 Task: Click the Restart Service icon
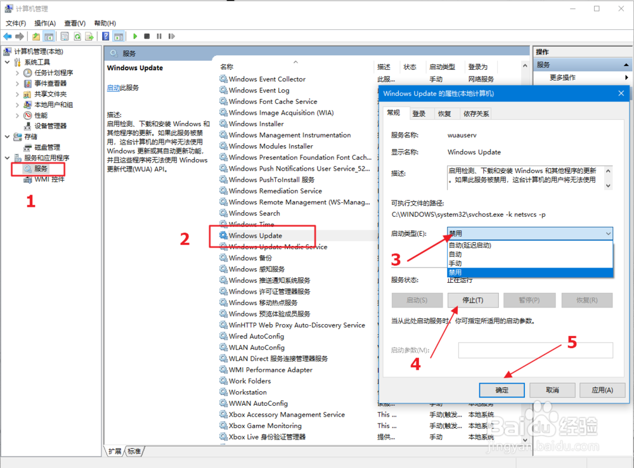(x=172, y=36)
